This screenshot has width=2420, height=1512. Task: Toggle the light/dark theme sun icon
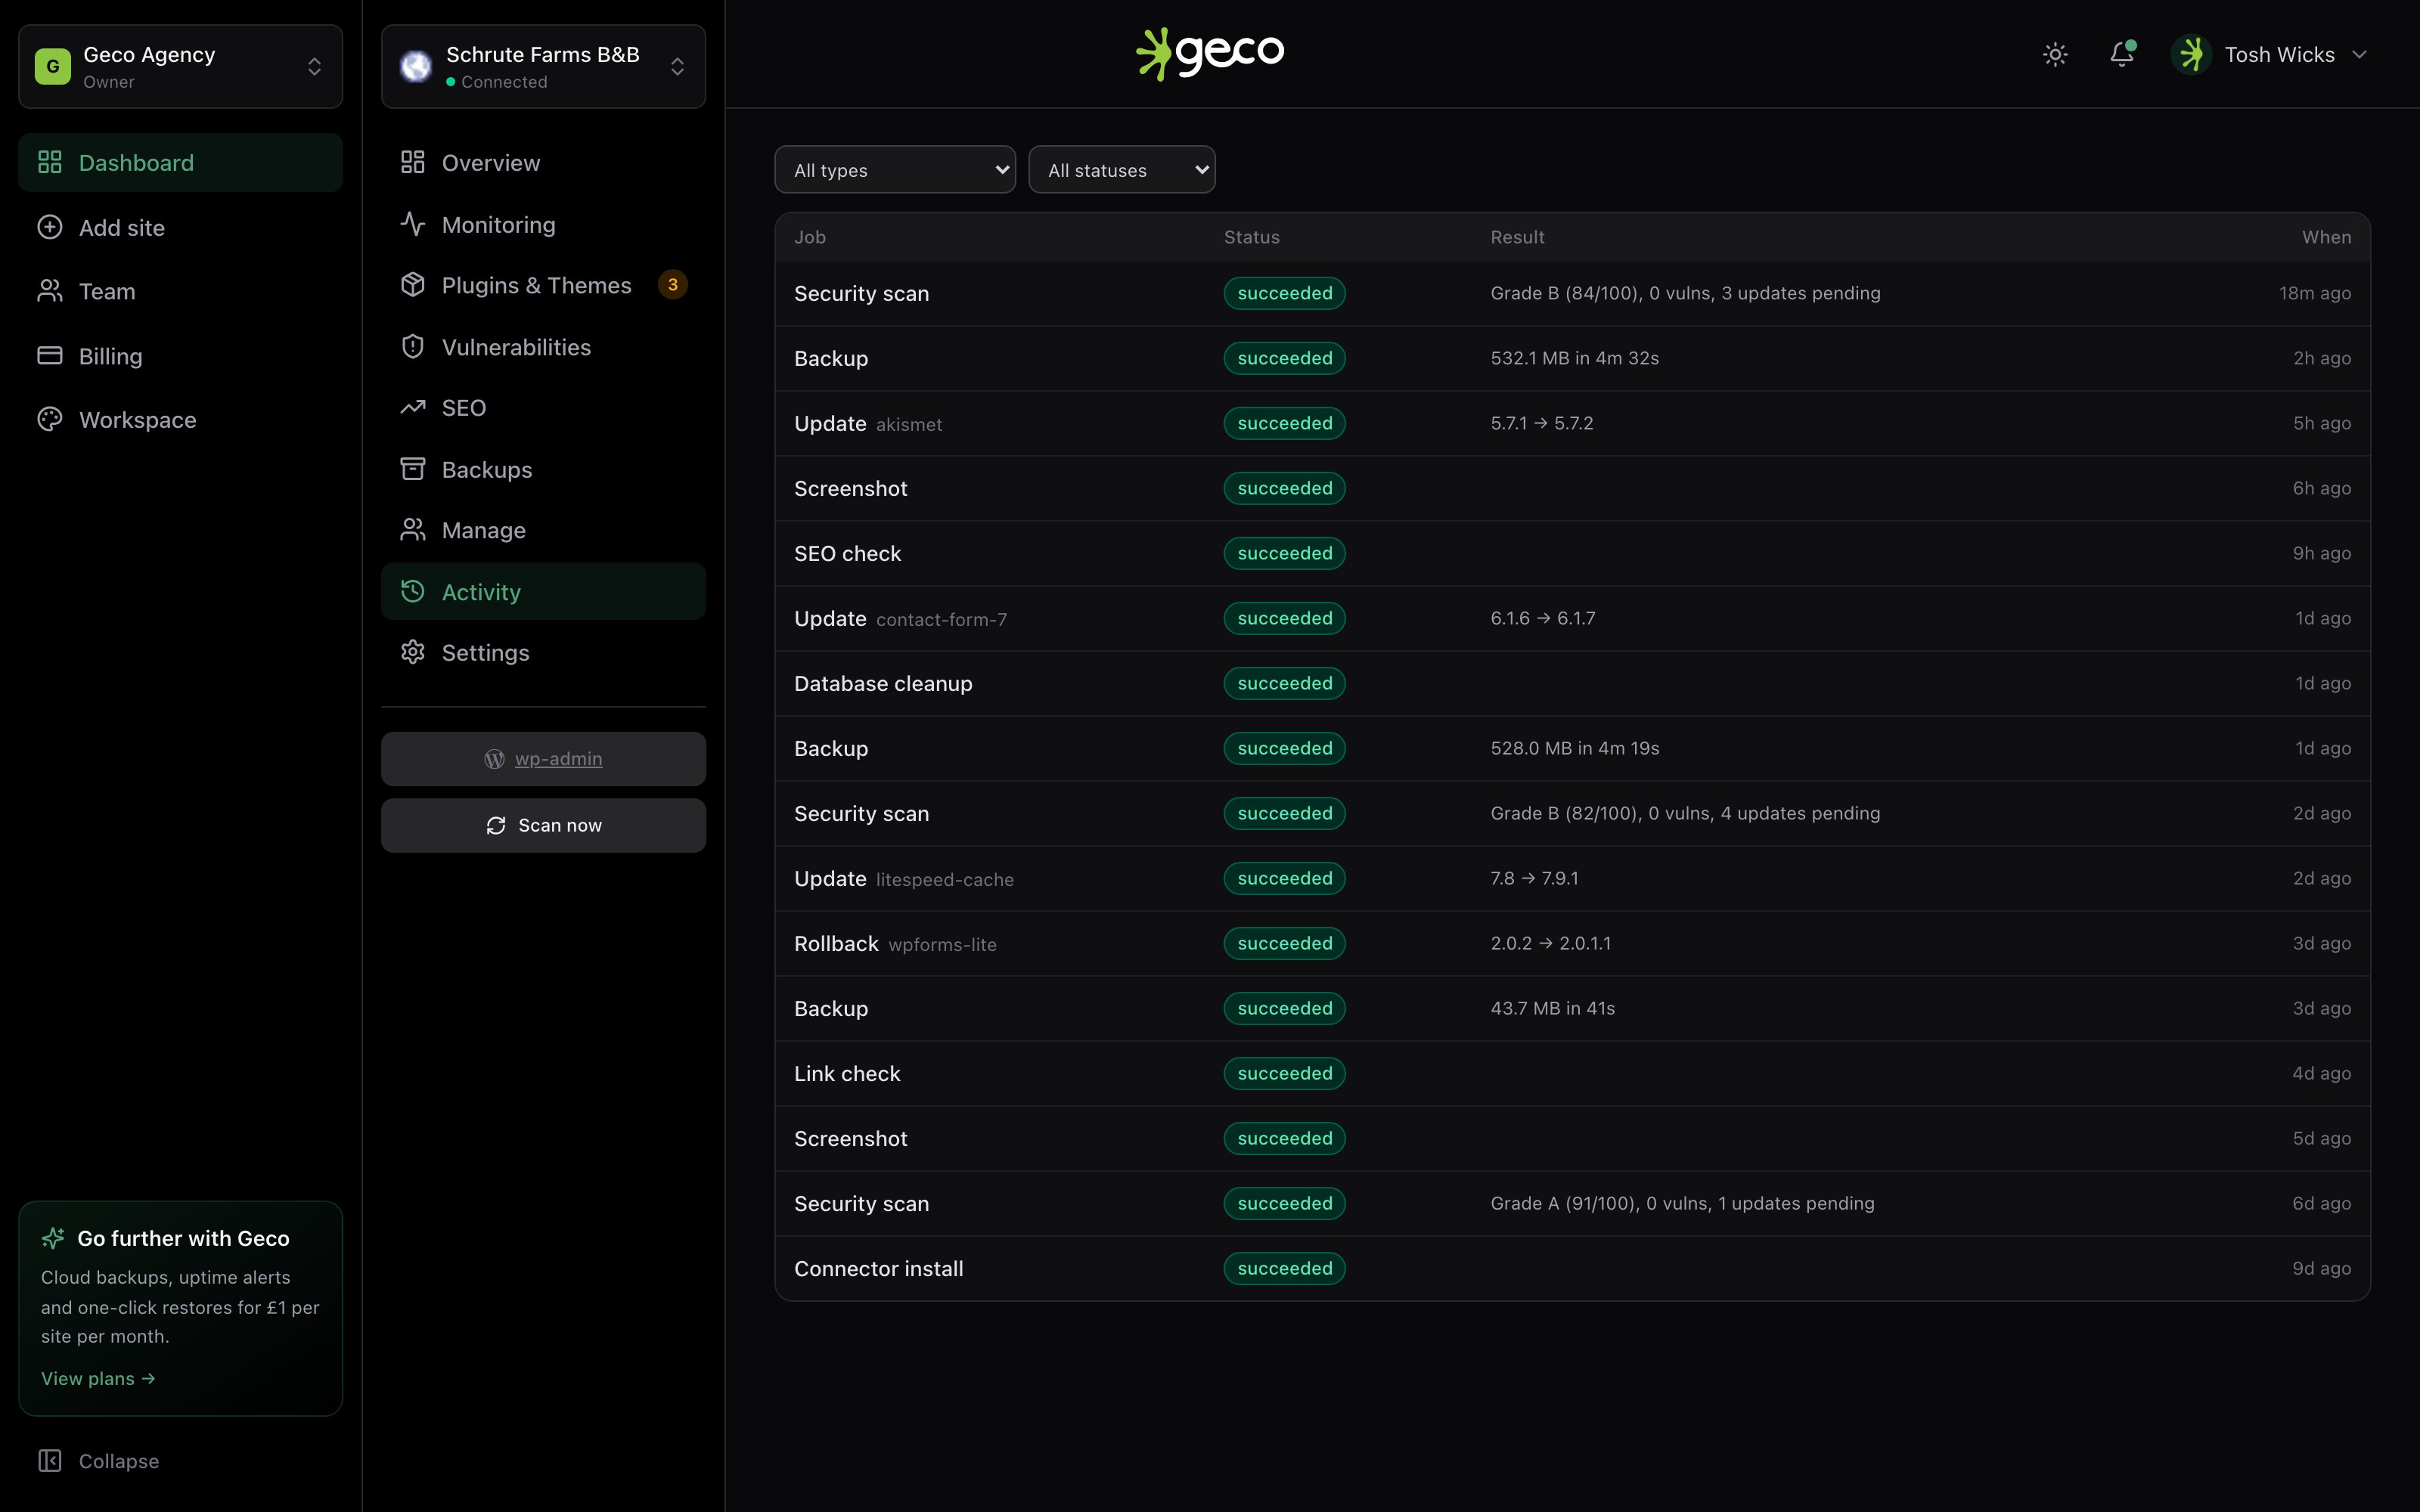[2055, 55]
